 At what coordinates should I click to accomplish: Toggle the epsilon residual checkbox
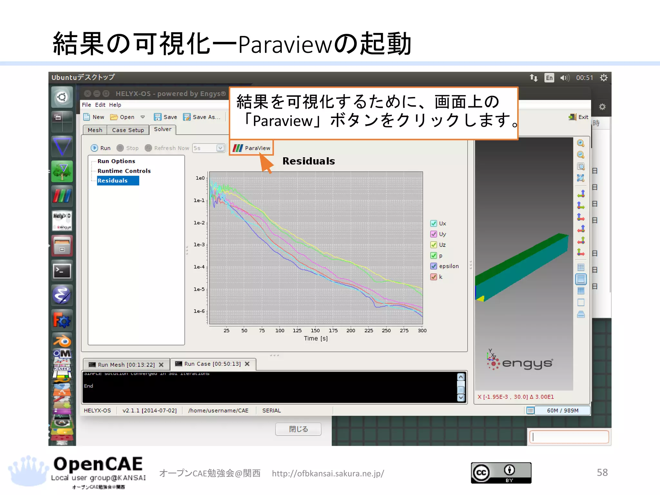coord(434,266)
